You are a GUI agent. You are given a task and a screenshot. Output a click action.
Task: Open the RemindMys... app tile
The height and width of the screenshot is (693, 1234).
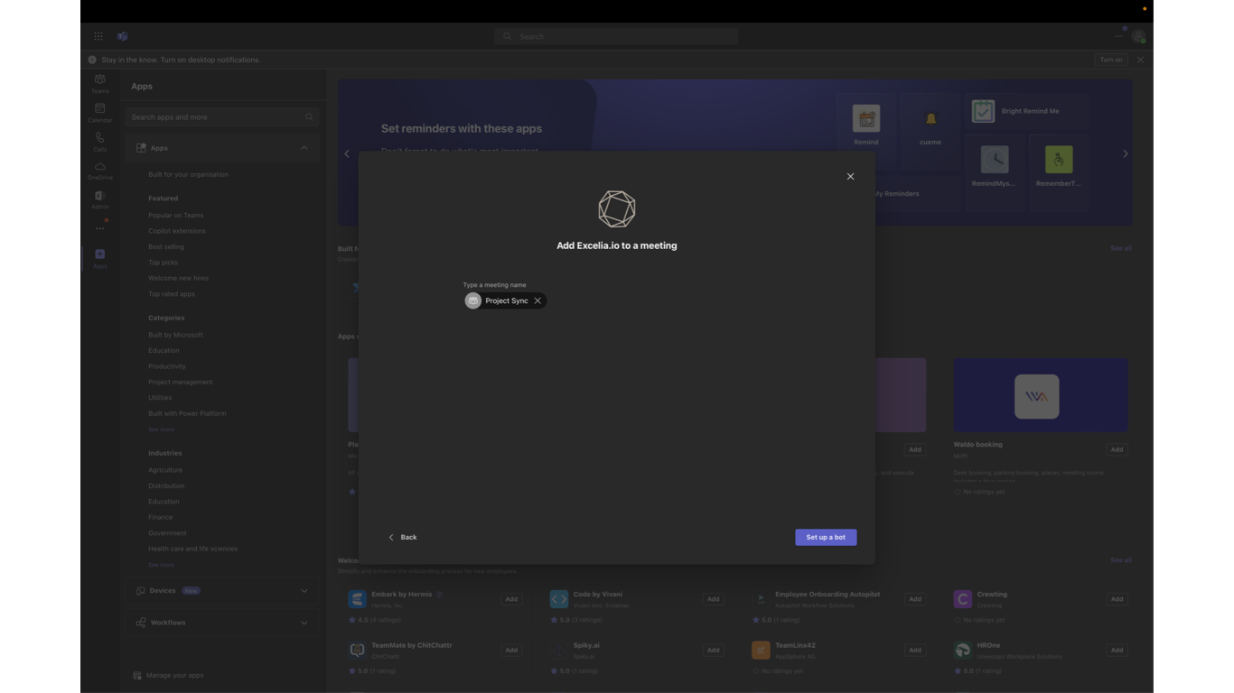994,167
